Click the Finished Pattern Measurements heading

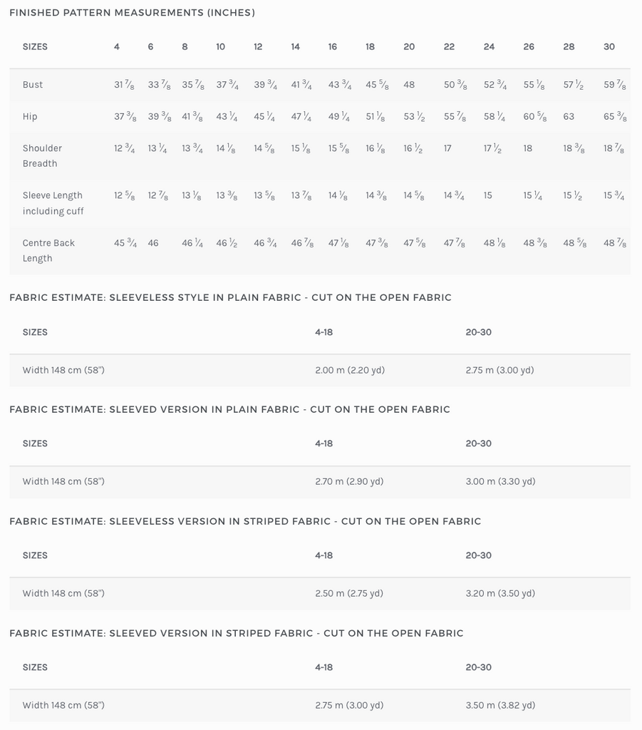(133, 13)
